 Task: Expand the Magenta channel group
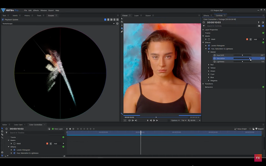[x=209, y=81]
